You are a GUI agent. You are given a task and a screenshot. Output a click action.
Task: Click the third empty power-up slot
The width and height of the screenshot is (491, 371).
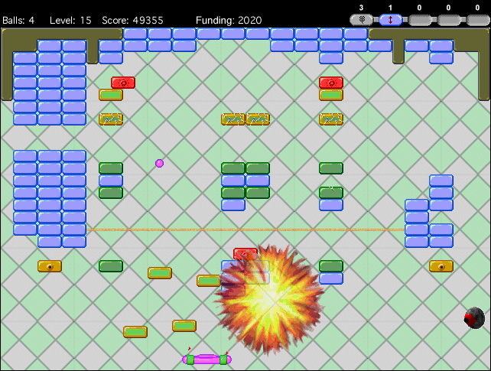(x=420, y=20)
